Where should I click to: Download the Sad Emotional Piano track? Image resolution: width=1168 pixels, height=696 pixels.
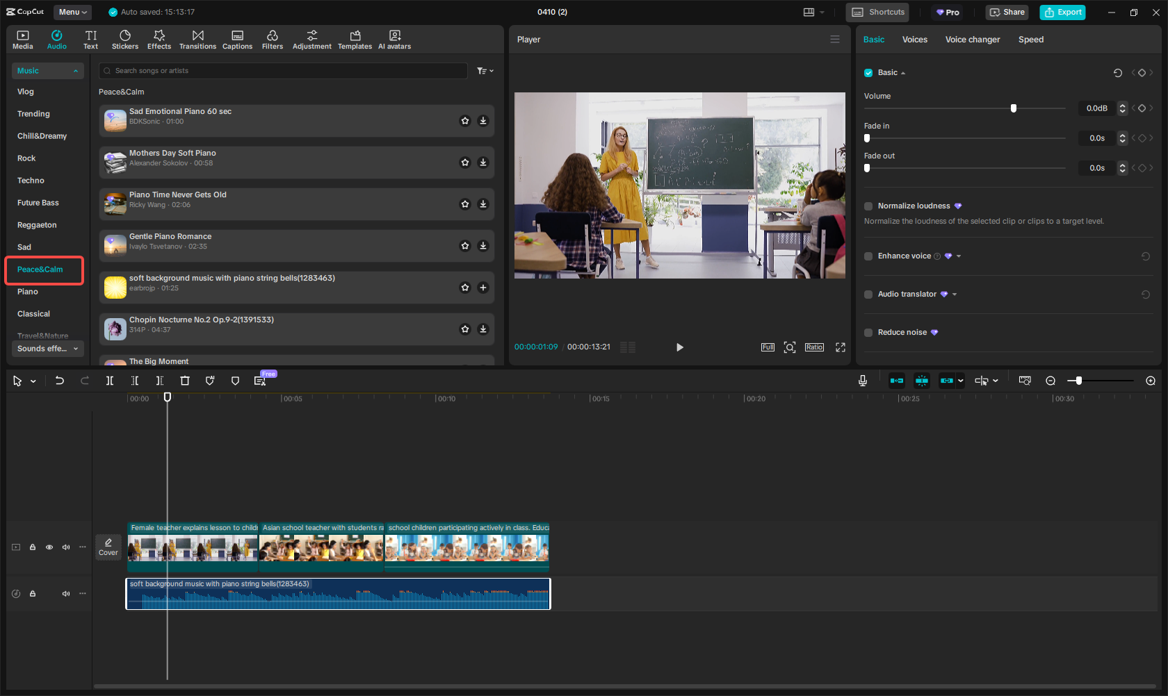click(x=483, y=121)
